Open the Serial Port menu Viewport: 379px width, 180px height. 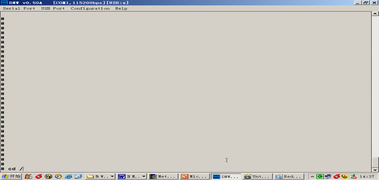pyautogui.click(x=19, y=9)
